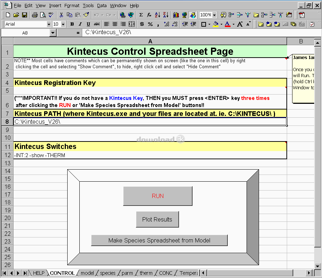Viewport: 322px width, 278px height.
Task: Open the File menu
Action: tap(17, 6)
